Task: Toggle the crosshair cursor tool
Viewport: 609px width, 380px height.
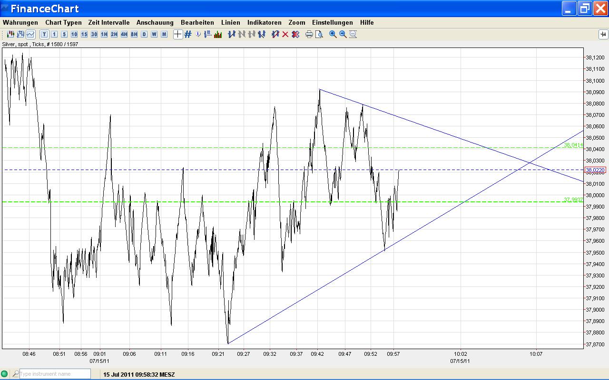Action: 177,34
